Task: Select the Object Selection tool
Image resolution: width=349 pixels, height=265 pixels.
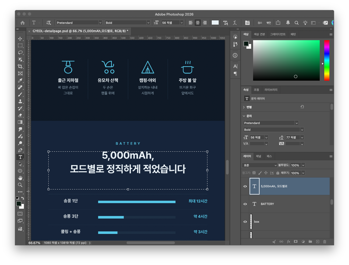Action: tap(20, 59)
